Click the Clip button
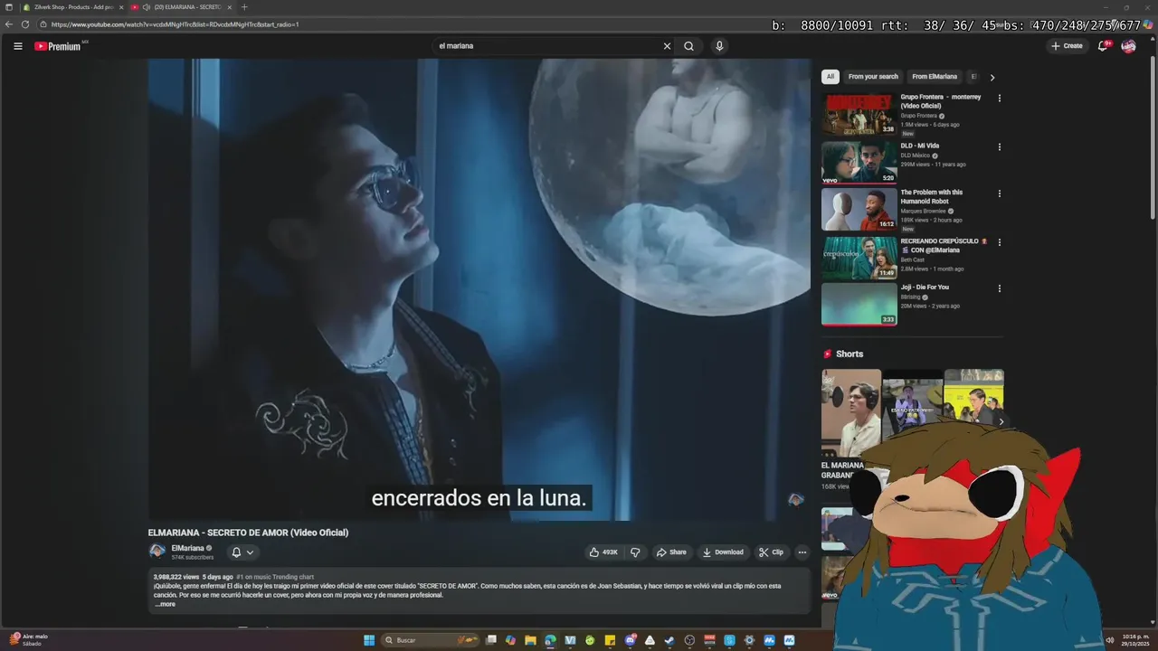Image resolution: width=1158 pixels, height=651 pixels. coord(772,552)
